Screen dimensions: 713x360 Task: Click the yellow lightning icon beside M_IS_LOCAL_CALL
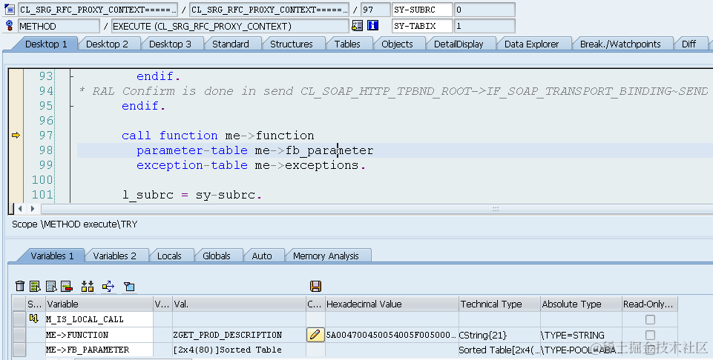(x=33, y=319)
